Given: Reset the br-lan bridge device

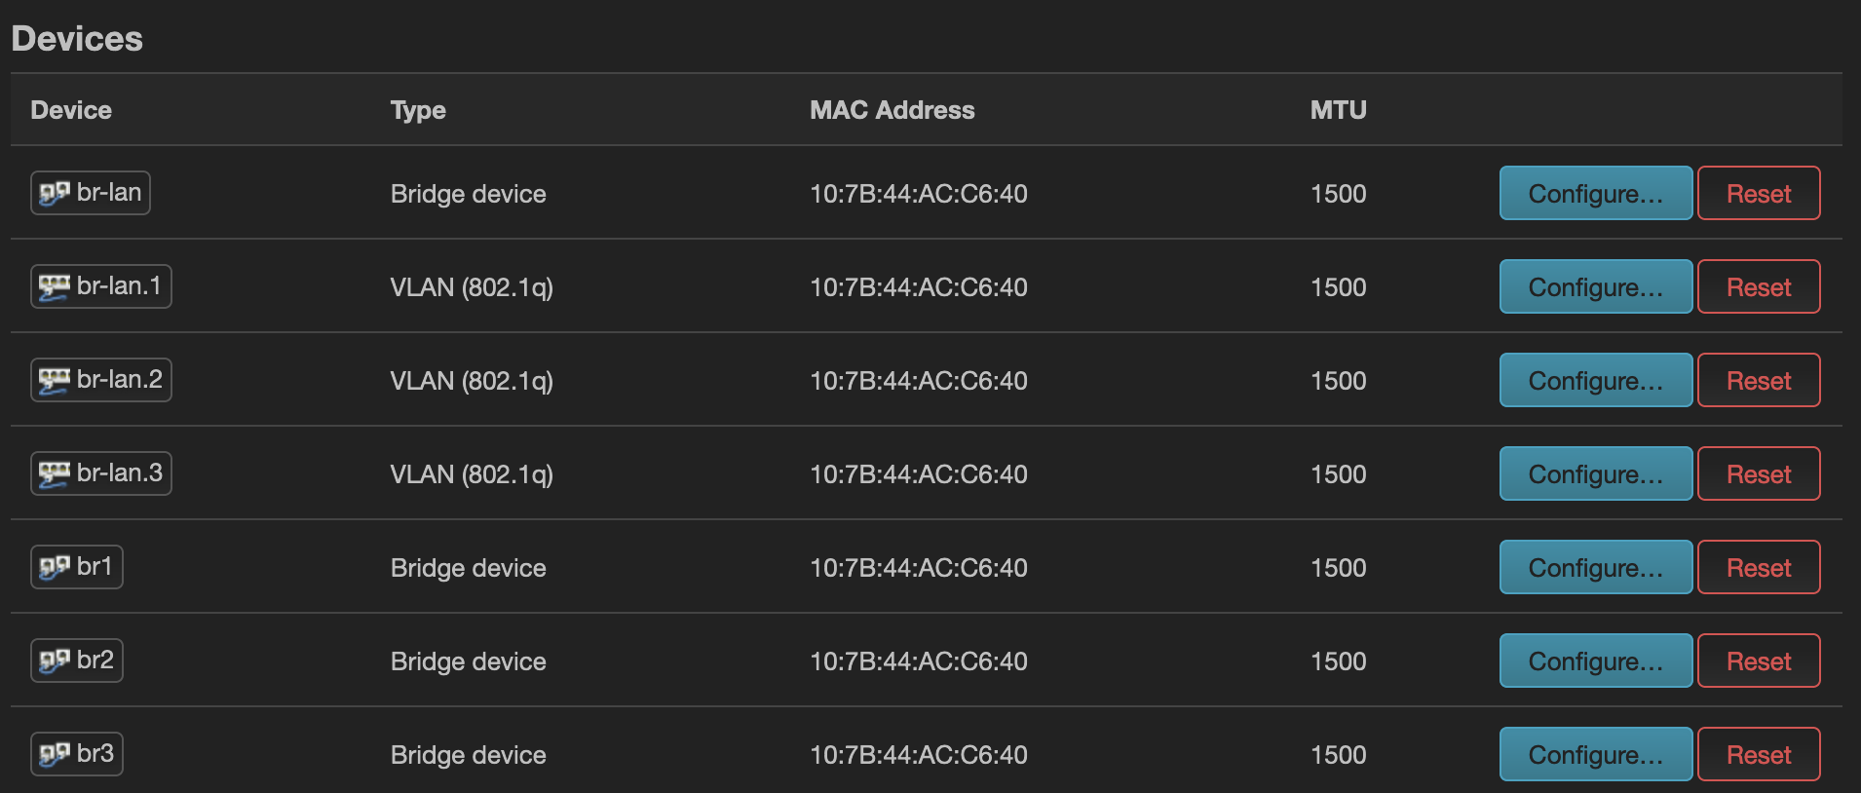Looking at the screenshot, I should click(x=1759, y=193).
